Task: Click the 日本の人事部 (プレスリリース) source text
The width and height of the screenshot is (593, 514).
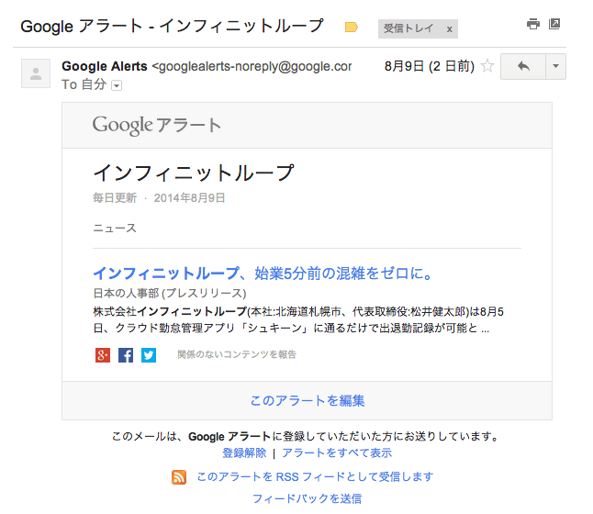Action: tap(170, 293)
